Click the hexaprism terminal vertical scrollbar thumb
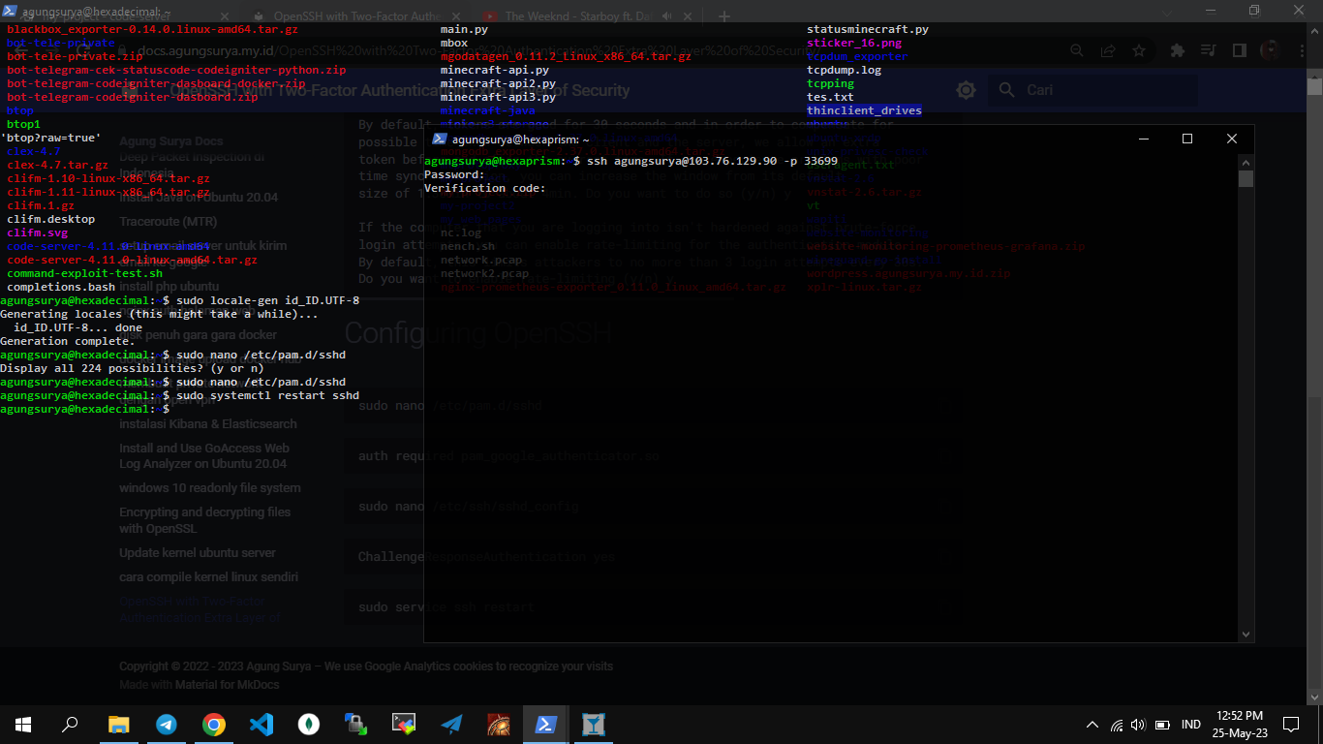This screenshot has width=1323, height=744. 1246,178
